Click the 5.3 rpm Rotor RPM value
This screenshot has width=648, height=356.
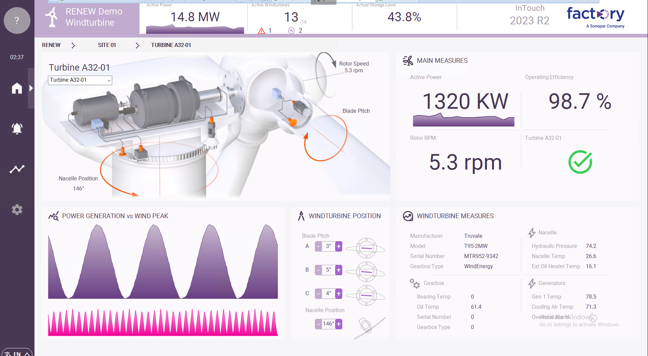pos(466,162)
